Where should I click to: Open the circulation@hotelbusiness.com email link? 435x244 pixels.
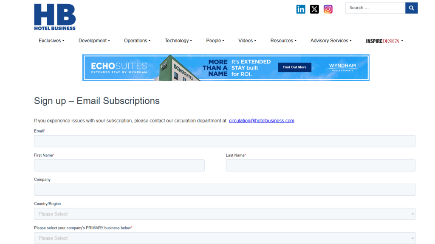[262, 121]
